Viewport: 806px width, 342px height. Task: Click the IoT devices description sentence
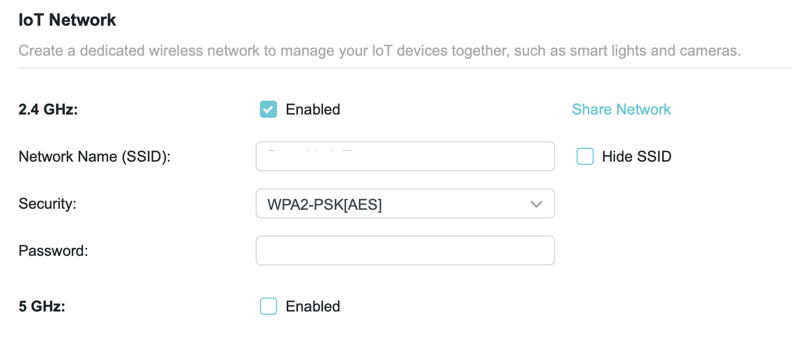click(x=379, y=51)
